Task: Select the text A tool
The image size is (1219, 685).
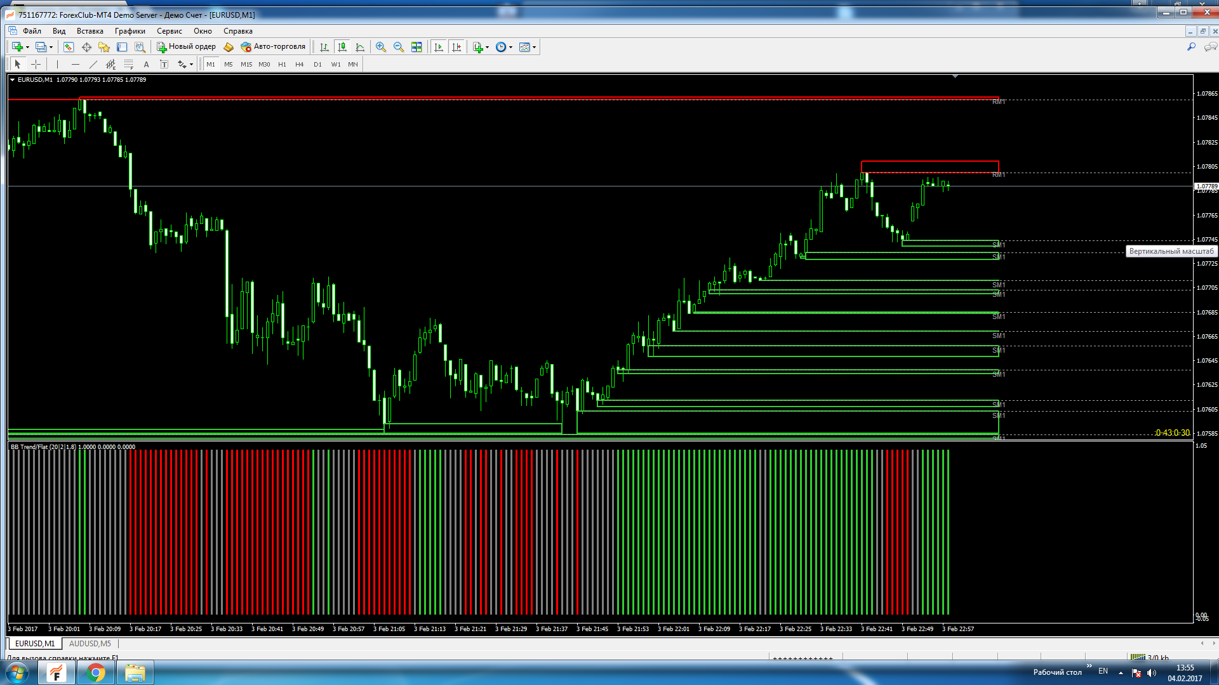Action: point(146,64)
